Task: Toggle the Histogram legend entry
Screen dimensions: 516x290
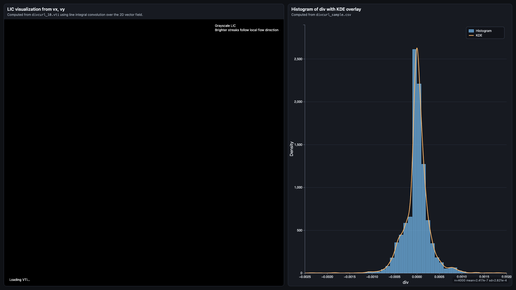Action: [x=480, y=31]
